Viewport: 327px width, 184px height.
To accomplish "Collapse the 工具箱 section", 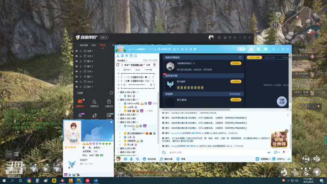I will 112,93.
